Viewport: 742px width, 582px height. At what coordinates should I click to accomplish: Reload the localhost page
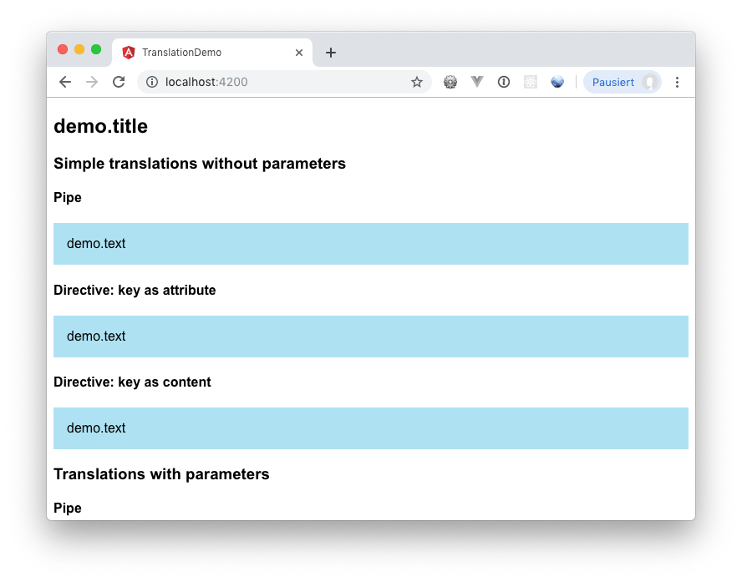(x=119, y=83)
